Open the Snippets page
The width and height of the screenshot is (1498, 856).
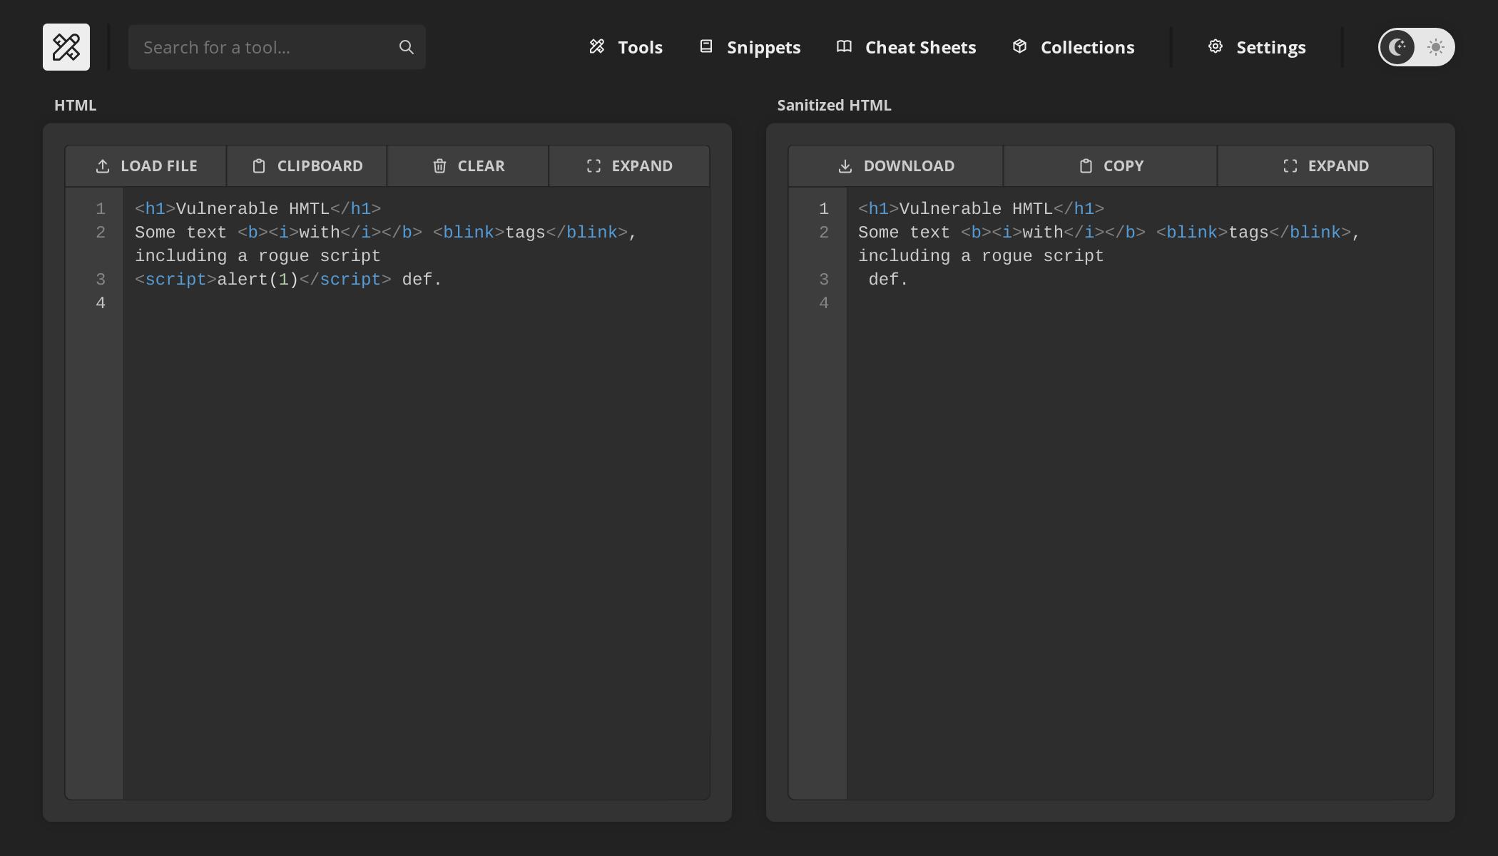[750, 47]
